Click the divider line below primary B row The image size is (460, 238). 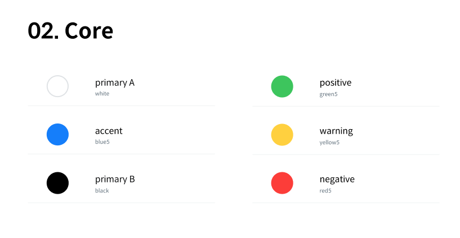tap(122, 203)
